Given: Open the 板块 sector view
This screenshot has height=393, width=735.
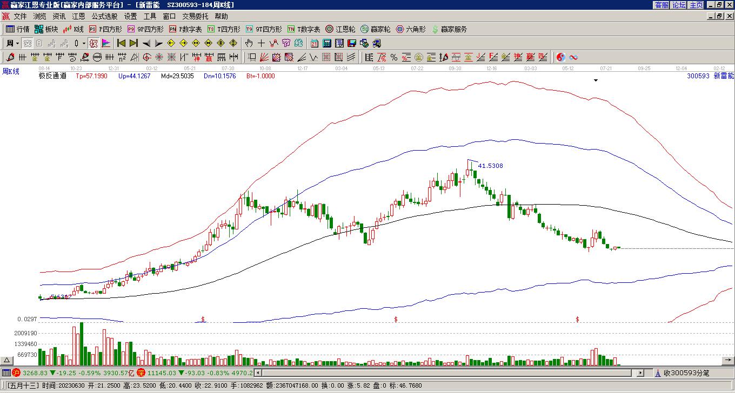Looking at the screenshot, I should coord(46,29).
